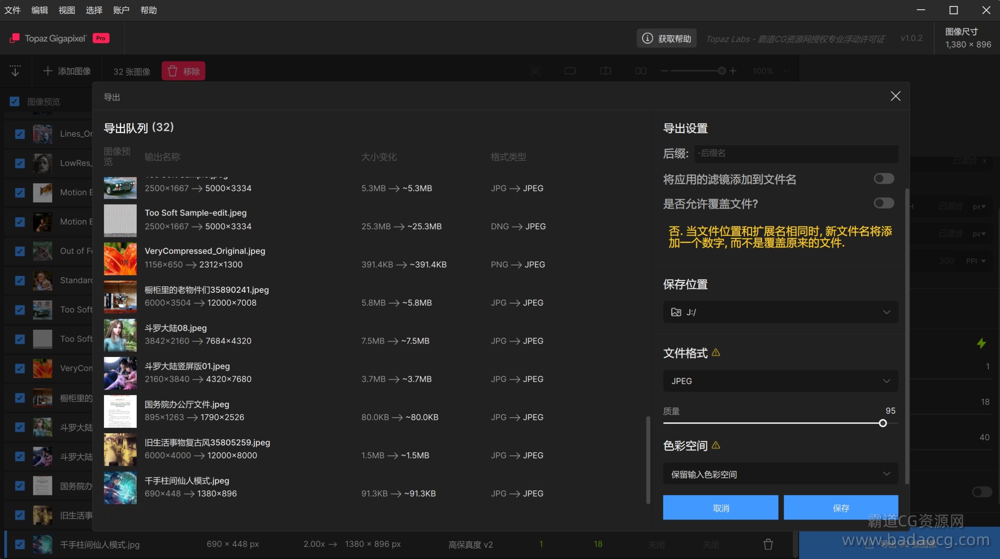This screenshot has height=559, width=1000.
Task: Click the green lightning bolt icon
Action: [x=981, y=343]
